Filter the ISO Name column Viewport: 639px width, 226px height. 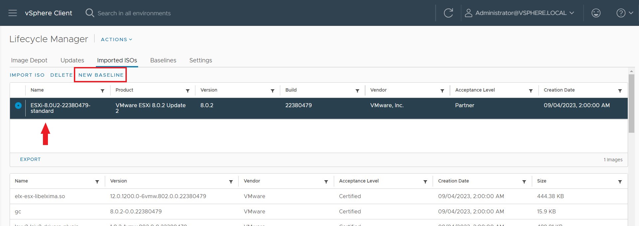103,91
